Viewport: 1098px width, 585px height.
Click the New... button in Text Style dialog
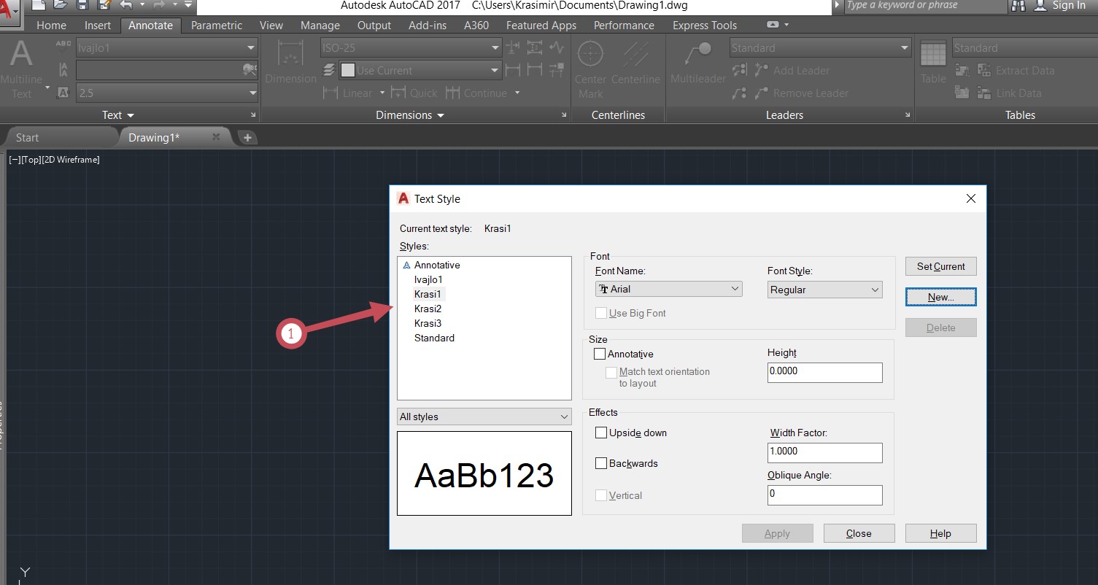coord(941,297)
